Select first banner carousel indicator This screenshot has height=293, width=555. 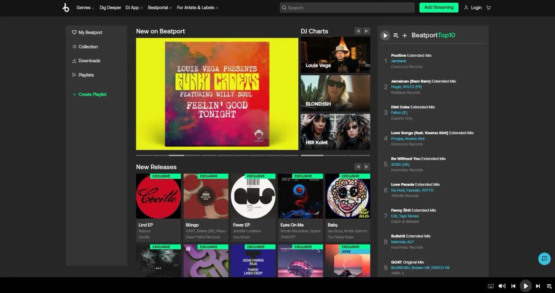coord(144,155)
